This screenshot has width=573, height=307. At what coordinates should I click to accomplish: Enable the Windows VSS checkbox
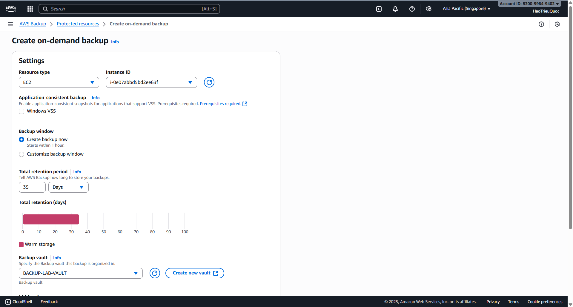coord(21,111)
